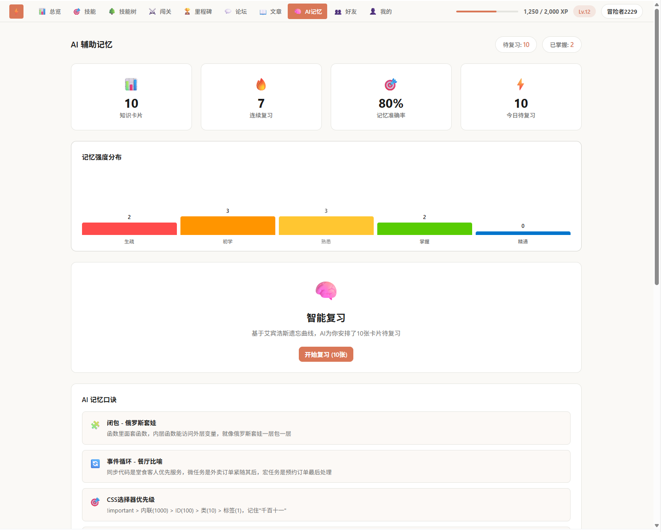
Task: Click the 已掌握: 2 pill
Action: [562, 45]
